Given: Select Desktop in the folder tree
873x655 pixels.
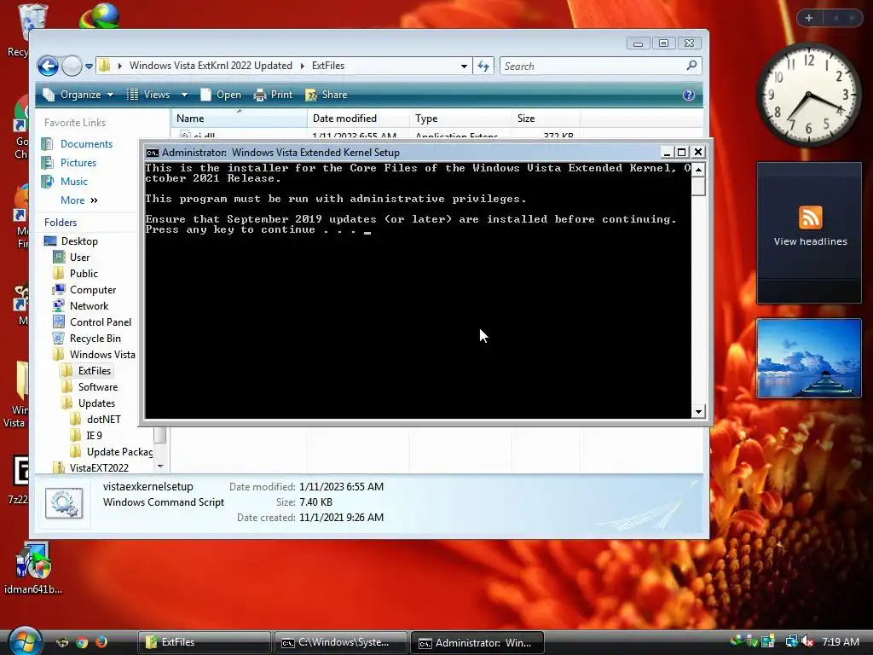Looking at the screenshot, I should (x=79, y=241).
